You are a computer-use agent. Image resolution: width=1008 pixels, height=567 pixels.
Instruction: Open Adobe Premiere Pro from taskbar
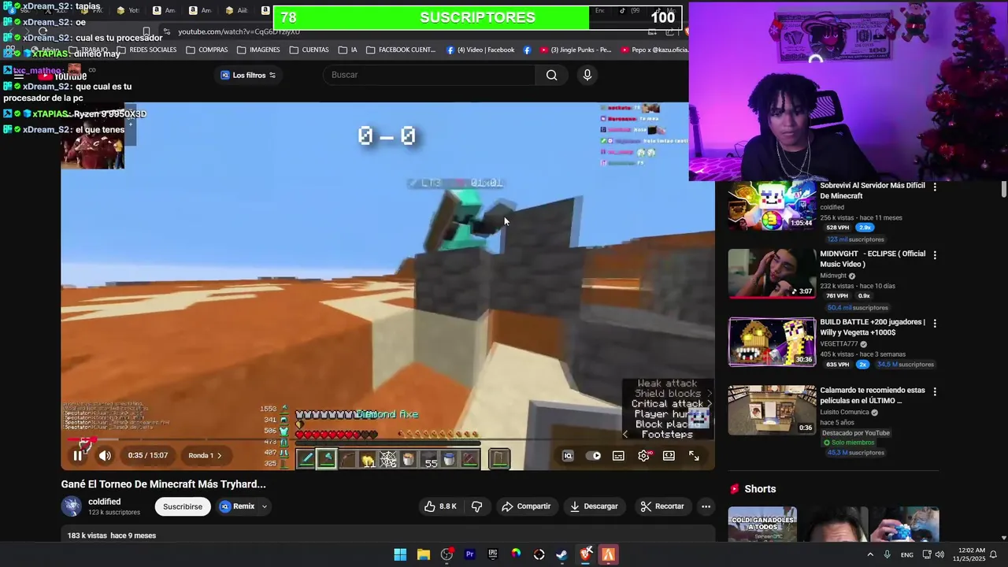(x=470, y=554)
